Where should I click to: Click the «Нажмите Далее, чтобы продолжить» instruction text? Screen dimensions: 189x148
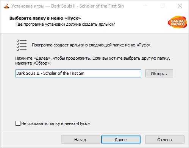click(x=93, y=61)
